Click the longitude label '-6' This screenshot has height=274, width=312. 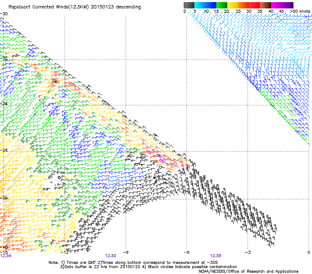point(187,253)
